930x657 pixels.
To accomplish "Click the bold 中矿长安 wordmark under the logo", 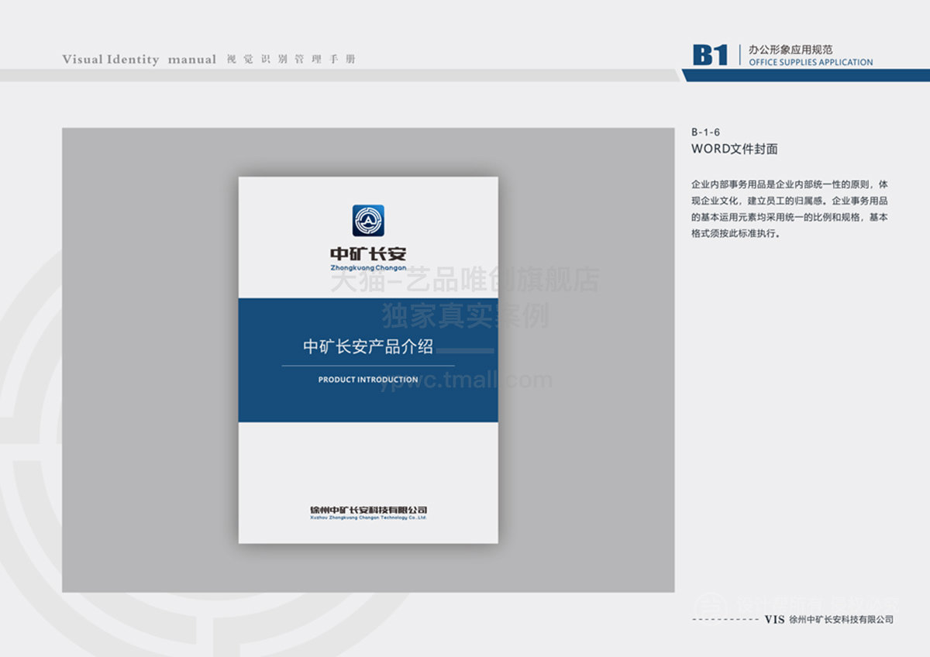I will click(x=368, y=253).
